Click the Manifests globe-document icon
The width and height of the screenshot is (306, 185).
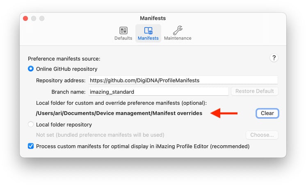coord(148,31)
